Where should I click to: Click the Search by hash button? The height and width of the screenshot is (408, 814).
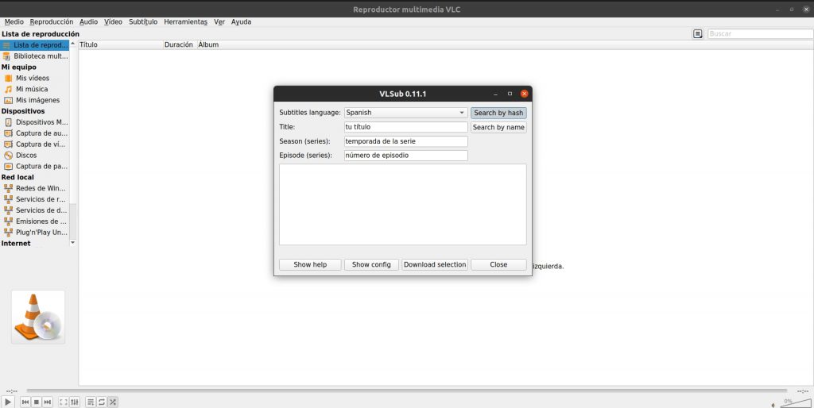pos(498,113)
